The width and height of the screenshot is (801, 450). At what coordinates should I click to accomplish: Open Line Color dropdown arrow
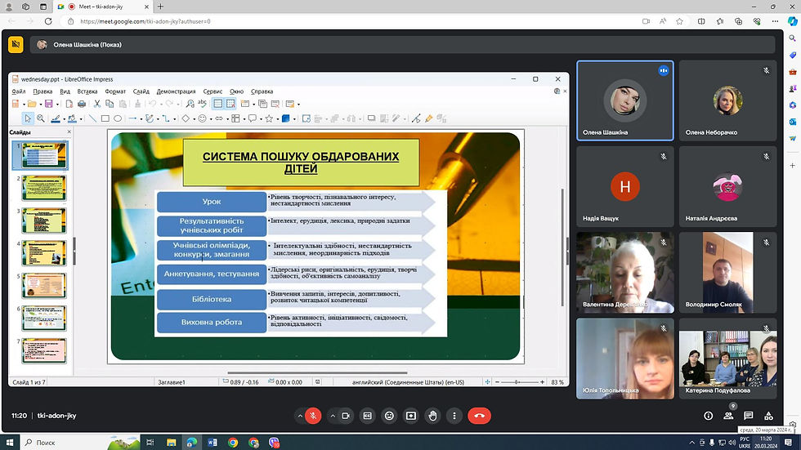(64, 119)
